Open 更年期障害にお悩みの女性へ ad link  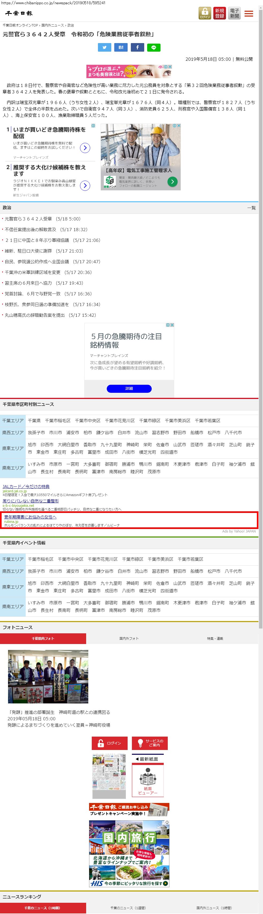coord(30,517)
